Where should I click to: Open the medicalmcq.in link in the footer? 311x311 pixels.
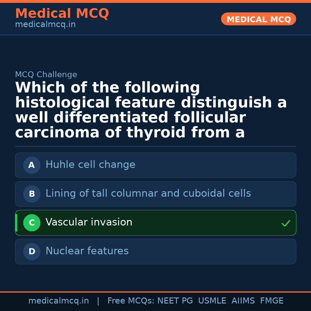pos(58,301)
